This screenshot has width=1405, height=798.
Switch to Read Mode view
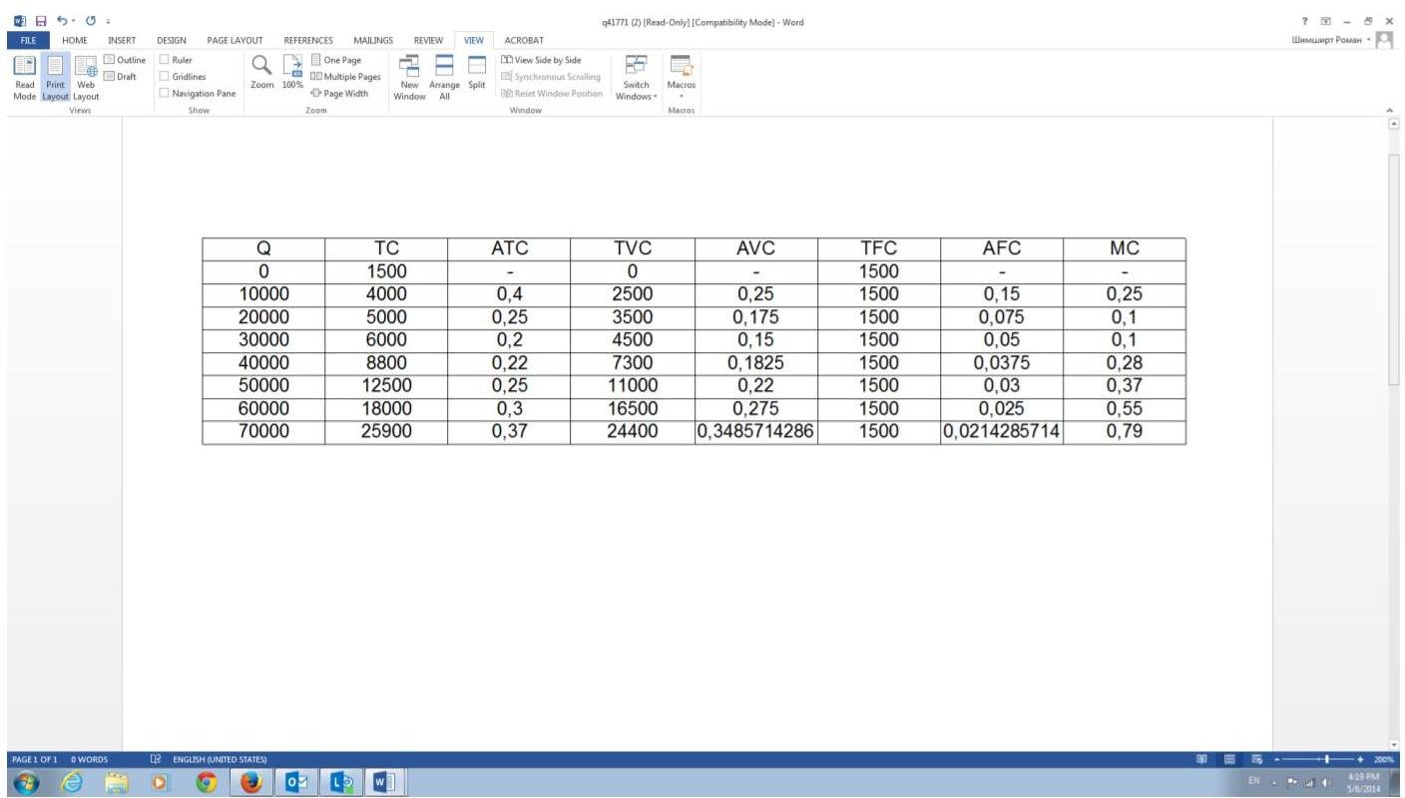[x=25, y=75]
